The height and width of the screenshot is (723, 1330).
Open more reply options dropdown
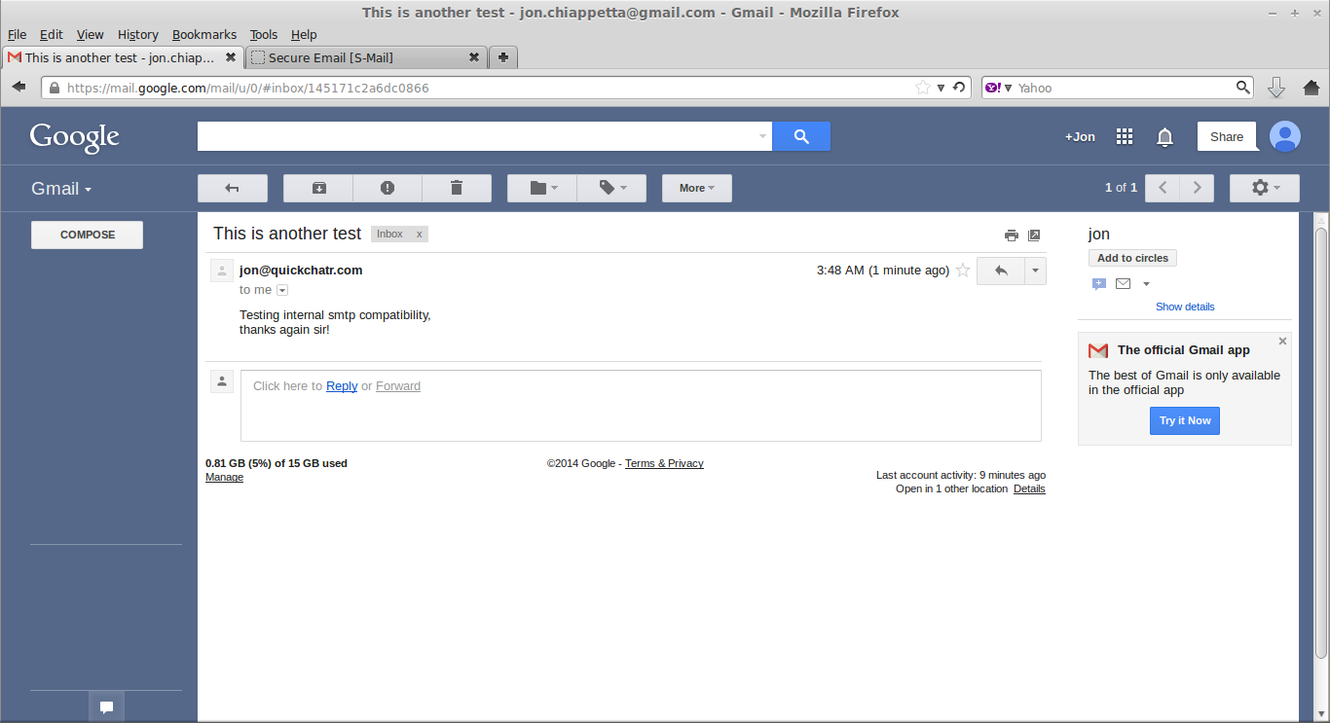[x=1036, y=271]
